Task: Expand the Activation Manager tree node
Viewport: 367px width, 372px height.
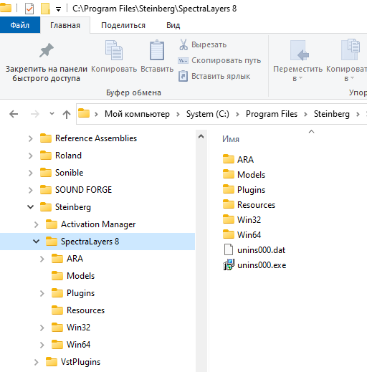Action: point(36,224)
